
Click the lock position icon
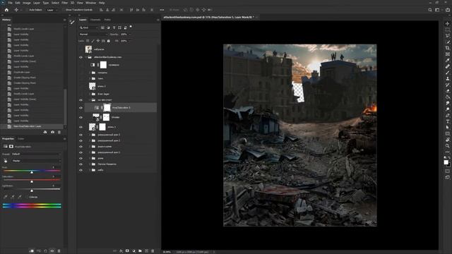tap(98, 41)
